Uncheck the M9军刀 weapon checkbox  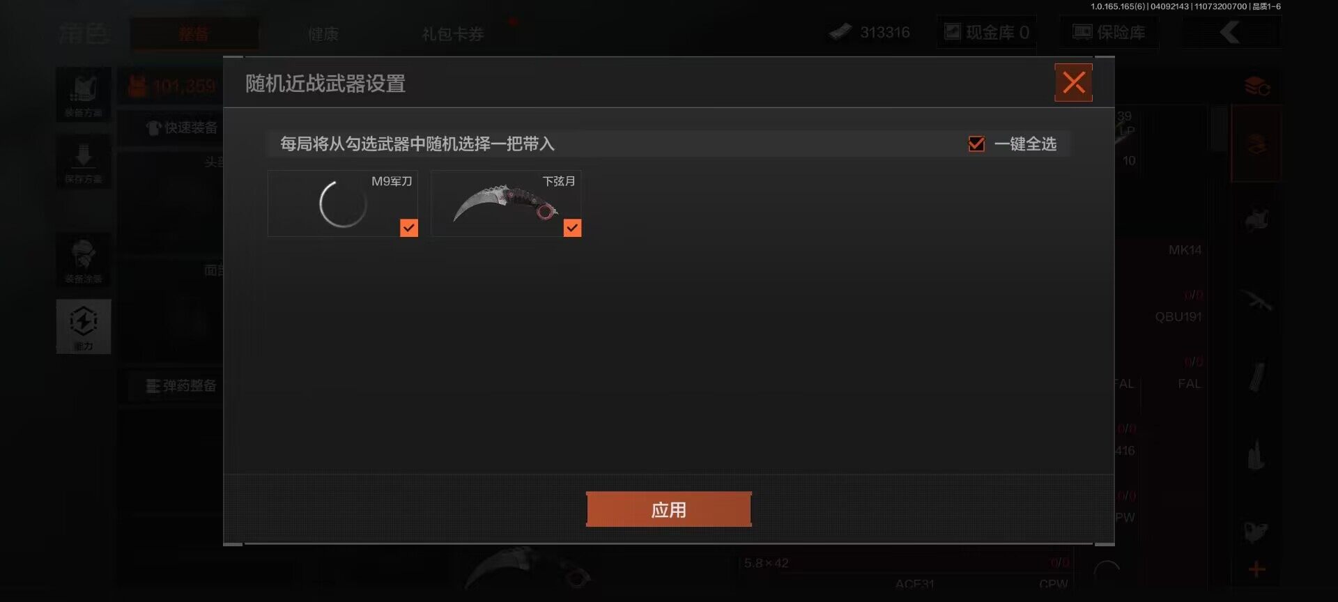(409, 228)
